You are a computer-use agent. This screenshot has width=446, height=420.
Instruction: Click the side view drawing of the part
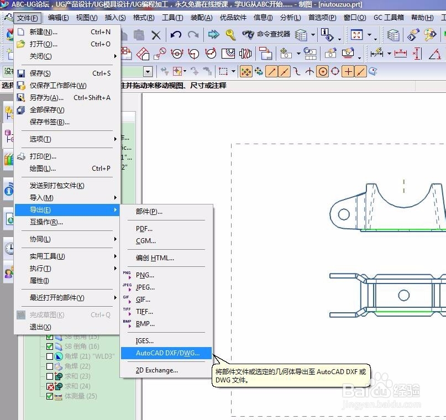387,207
